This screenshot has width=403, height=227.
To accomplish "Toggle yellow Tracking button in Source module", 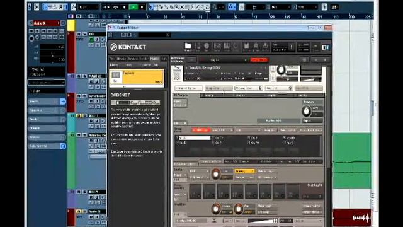I will [x=244, y=171].
